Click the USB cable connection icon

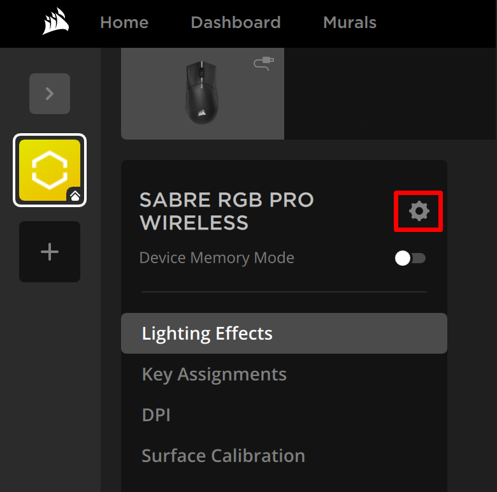(264, 63)
